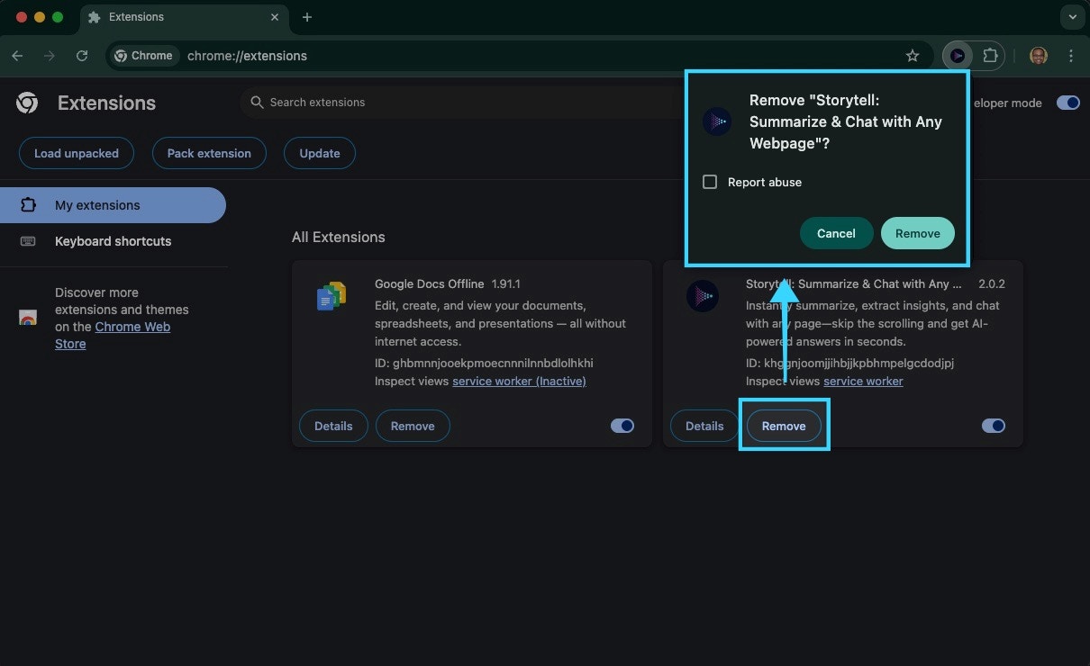Click the browser forward arrow
The width and height of the screenshot is (1090, 666).
(50, 56)
